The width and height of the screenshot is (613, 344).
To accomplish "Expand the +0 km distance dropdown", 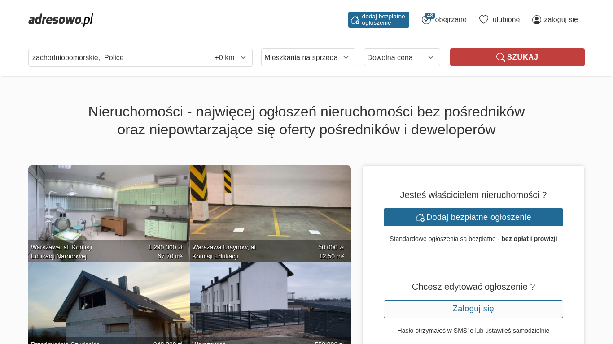I will point(230,58).
